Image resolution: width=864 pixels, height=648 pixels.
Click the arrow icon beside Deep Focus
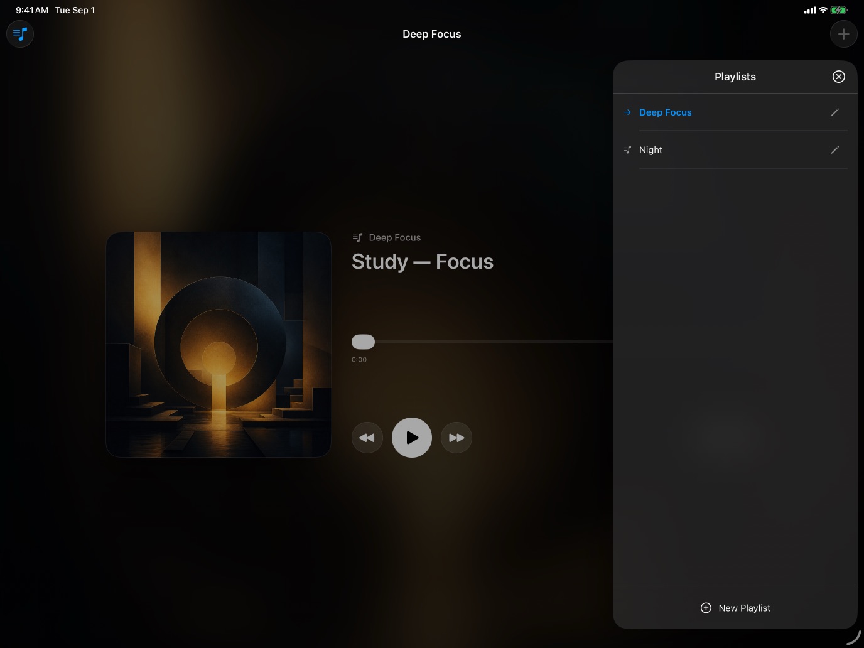(x=627, y=112)
